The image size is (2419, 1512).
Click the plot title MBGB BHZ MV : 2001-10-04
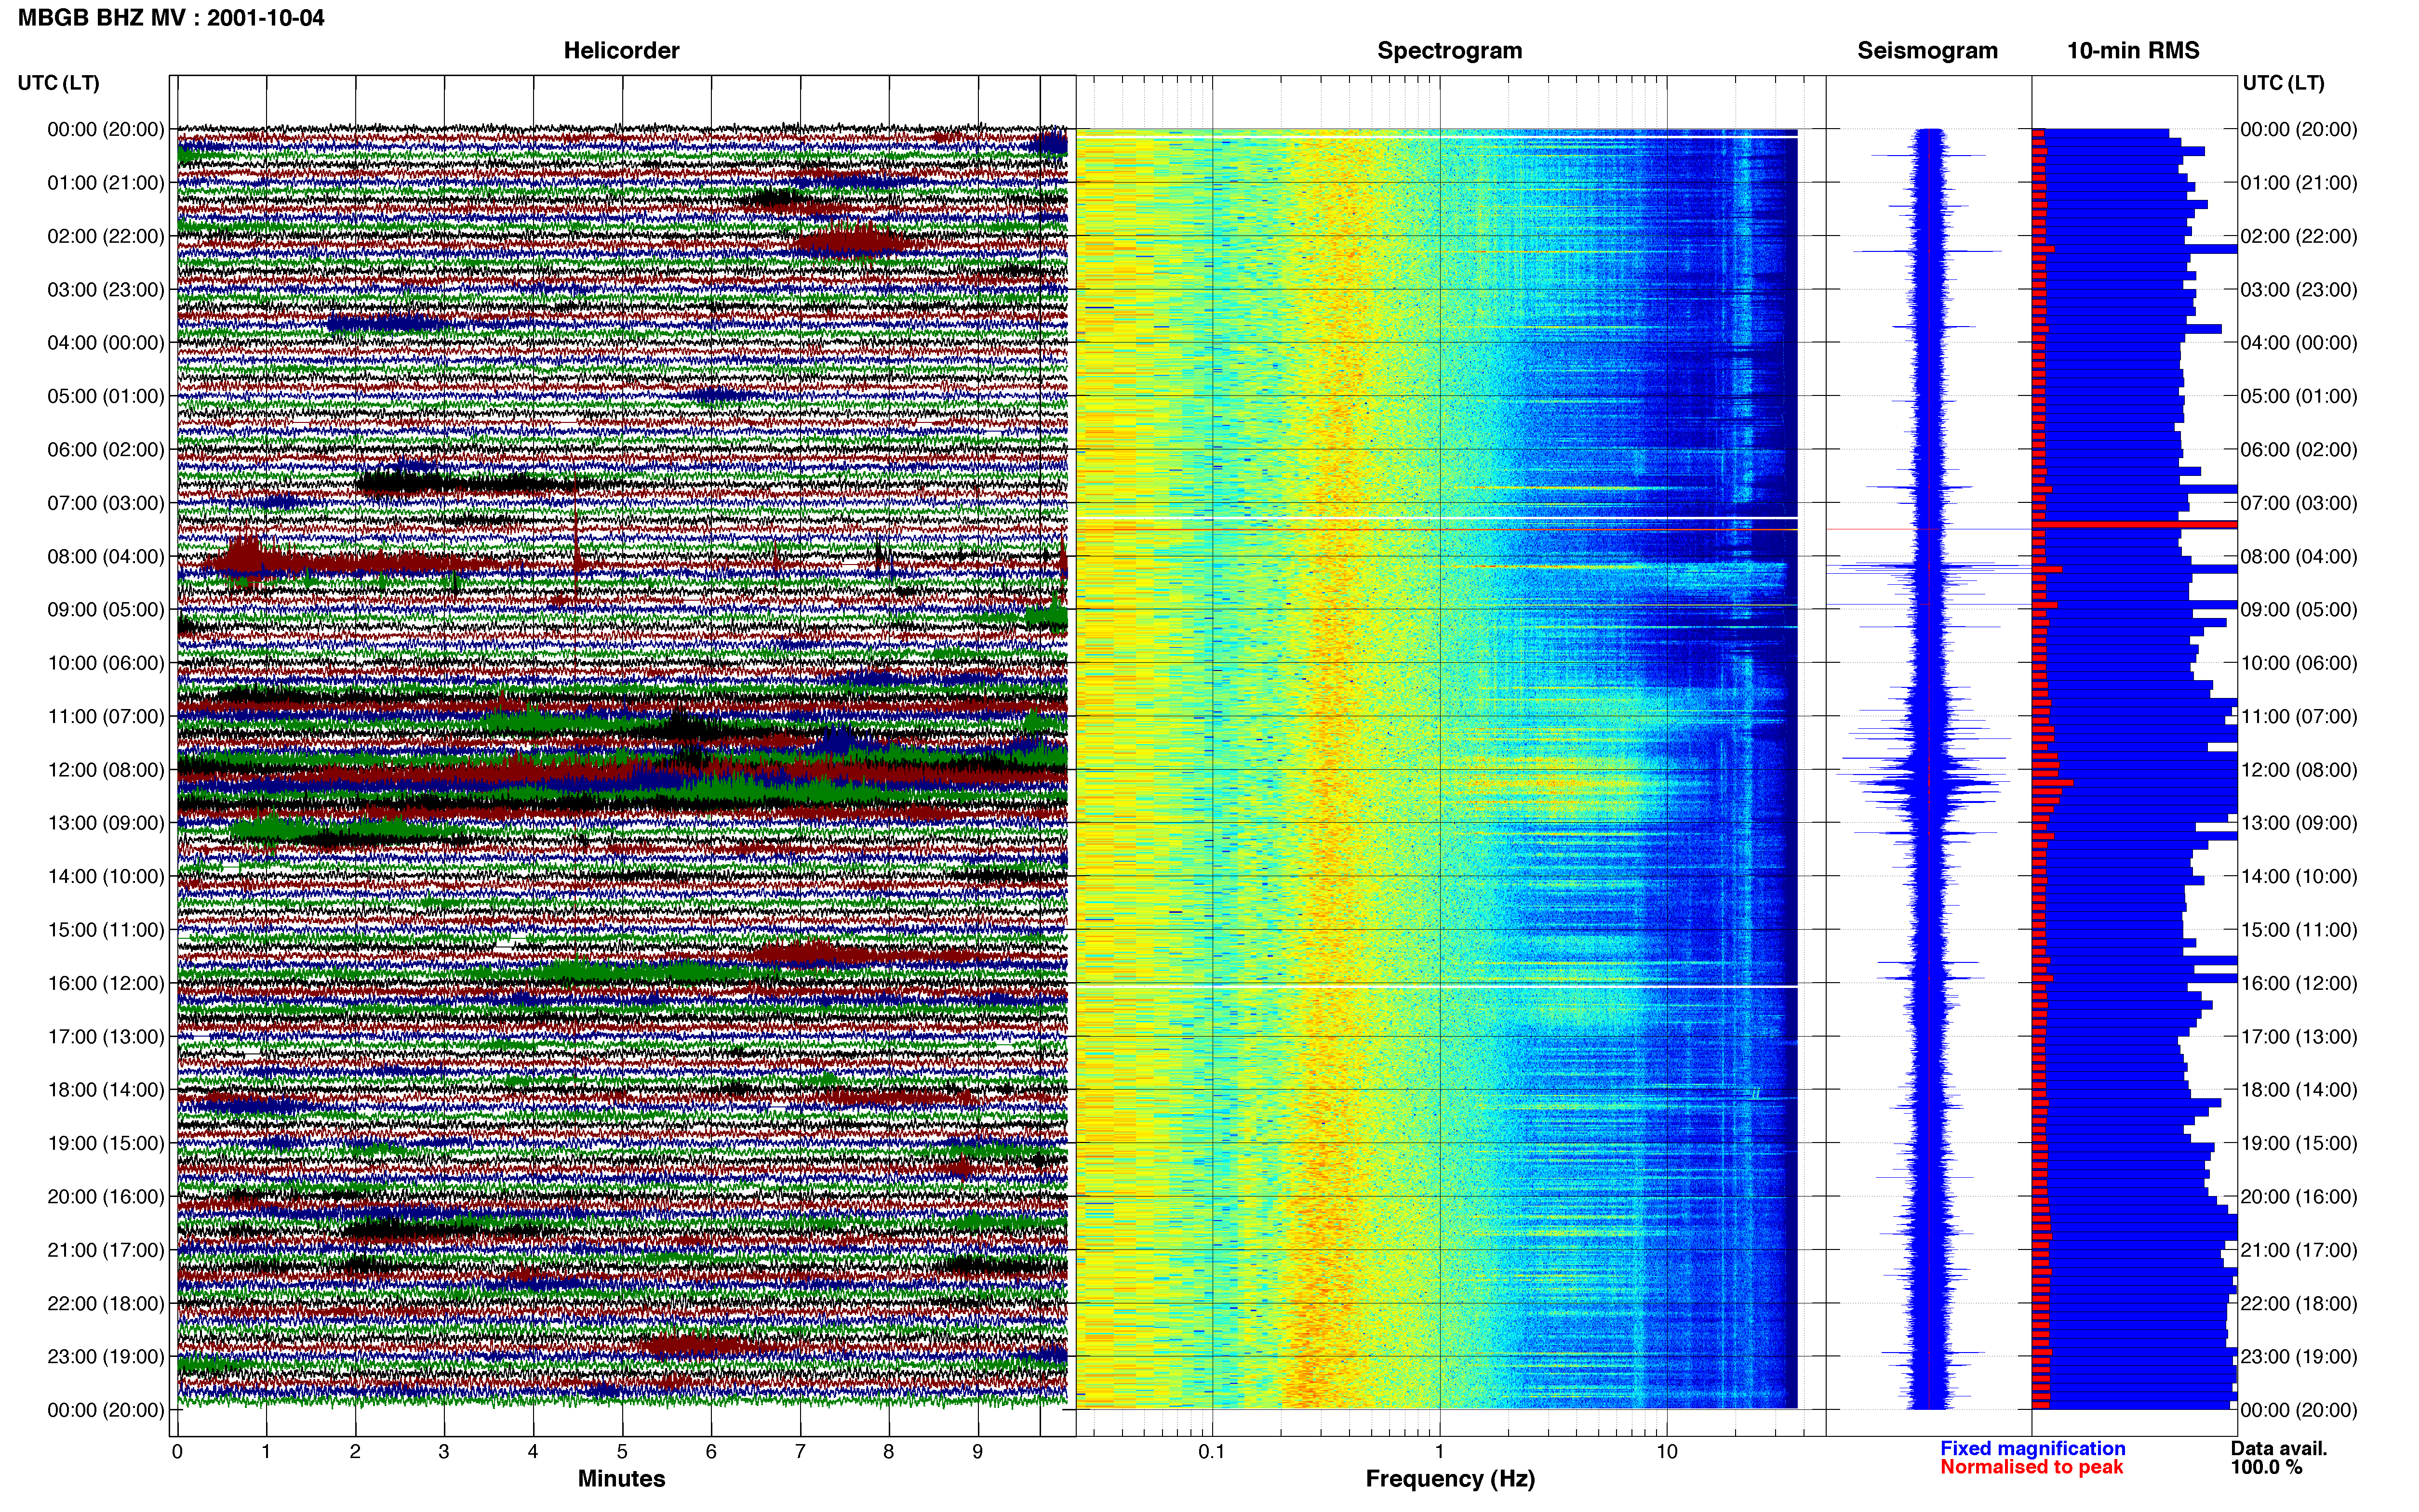pyautogui.click(x=171, y=17)
